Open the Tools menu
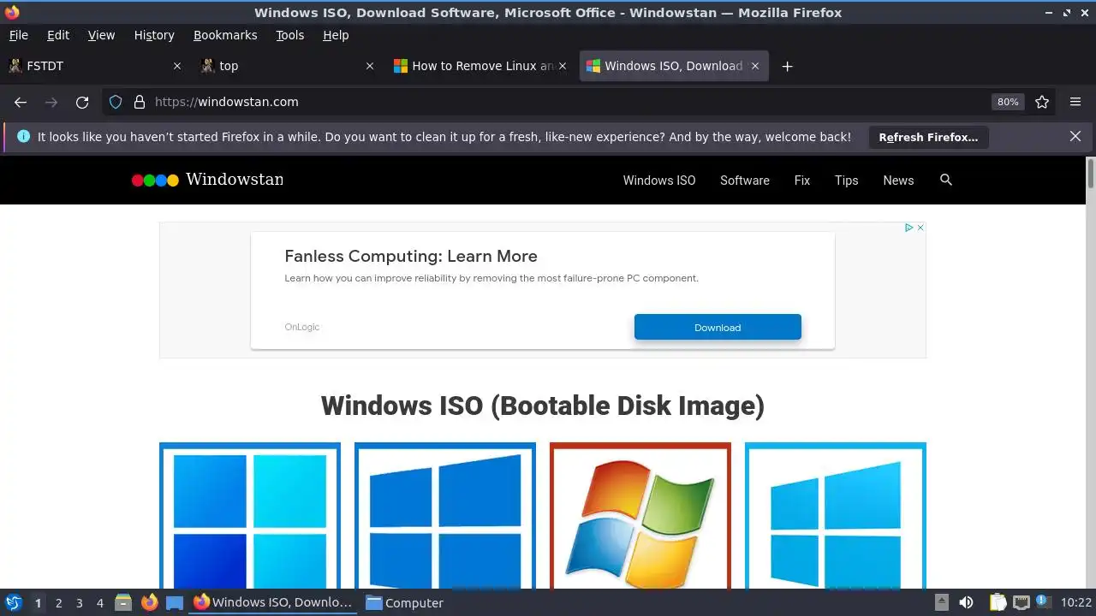The width and height of the screenshot is (1096, 616). click(x=289, y=35)
